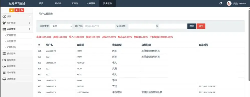This screenshot has width=250, height=97.
Task: Click the admin avatar picture
Action: point(229,3)
